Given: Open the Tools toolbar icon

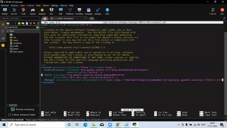Looking at the screenshot, I should (x=23, y=11).
